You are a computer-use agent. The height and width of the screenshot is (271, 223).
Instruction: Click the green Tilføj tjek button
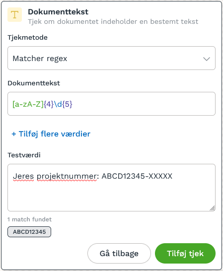[185, 253]
